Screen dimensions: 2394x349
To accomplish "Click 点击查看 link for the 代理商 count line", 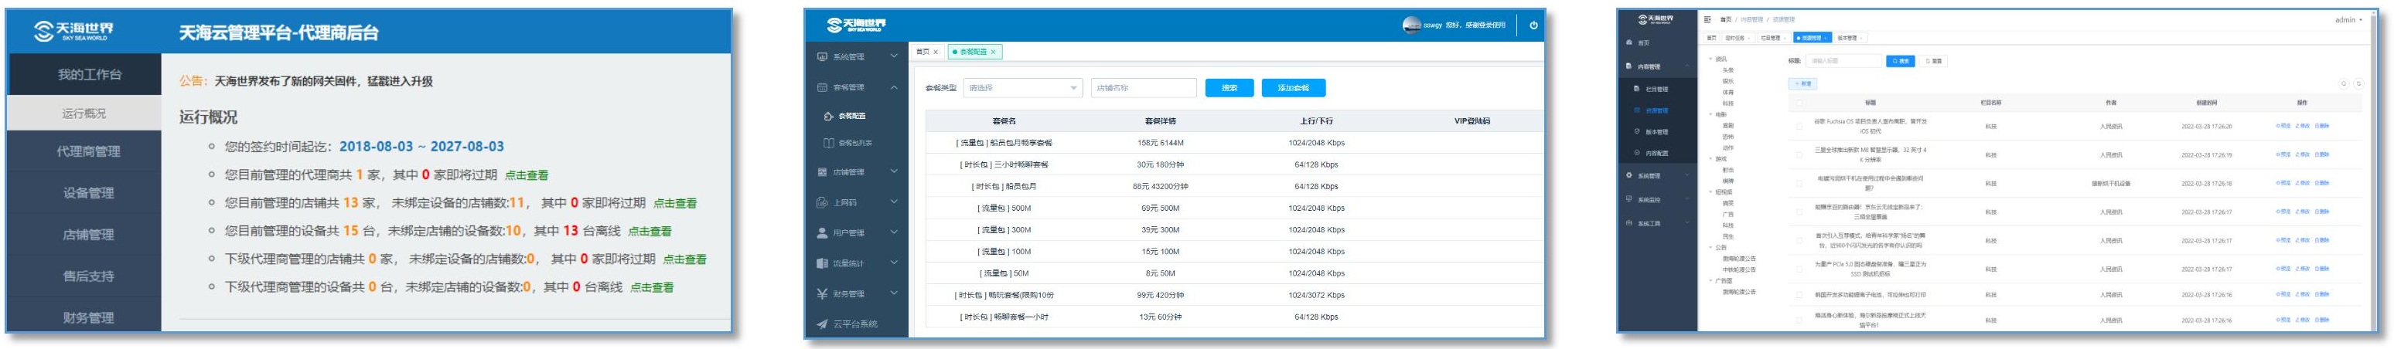I will click(526, 175).
